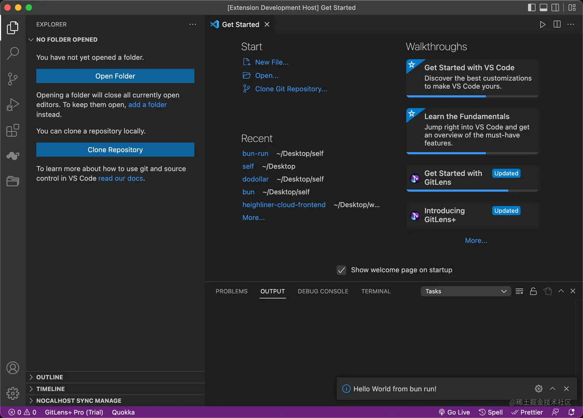Toggle the primary sidebar layout icon

(532, 7)
